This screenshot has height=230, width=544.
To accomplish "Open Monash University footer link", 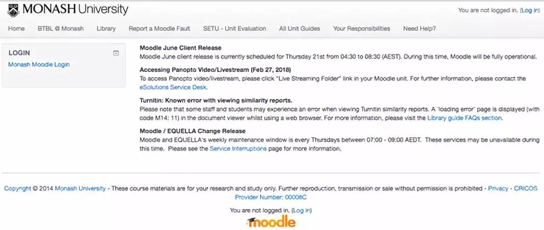I will 80,189.
